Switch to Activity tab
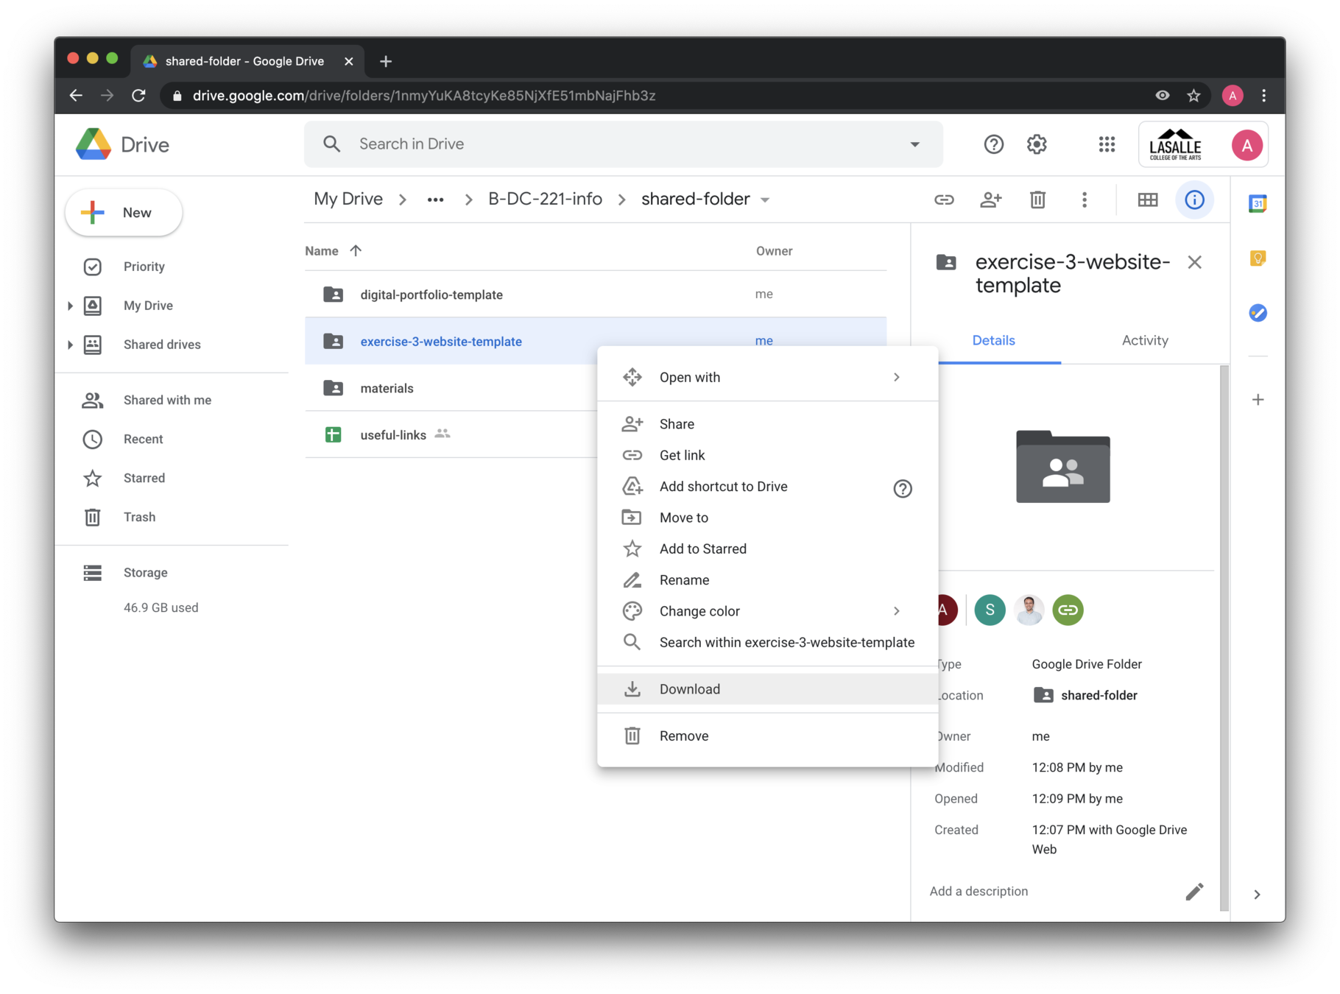 click(x=1144, y=340)
